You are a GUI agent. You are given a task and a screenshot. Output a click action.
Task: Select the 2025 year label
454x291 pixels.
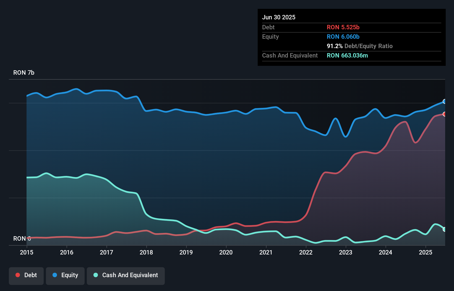click(426, 252)
